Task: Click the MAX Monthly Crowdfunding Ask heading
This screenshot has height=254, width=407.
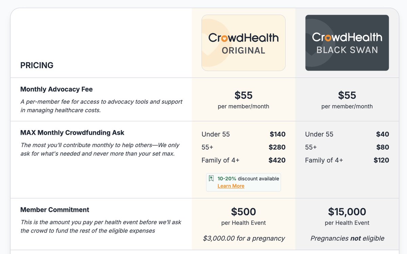Action: tap(72, 133)
